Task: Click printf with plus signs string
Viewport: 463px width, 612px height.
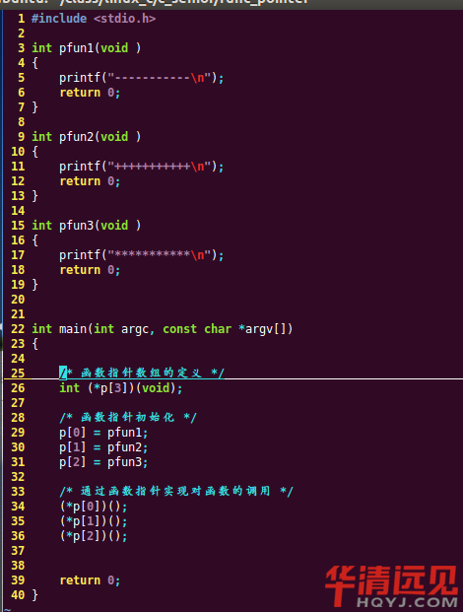Action: click(142, 167)
